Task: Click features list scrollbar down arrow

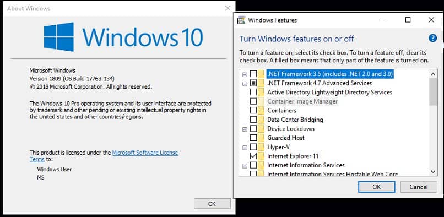Action: pos(433,171)
